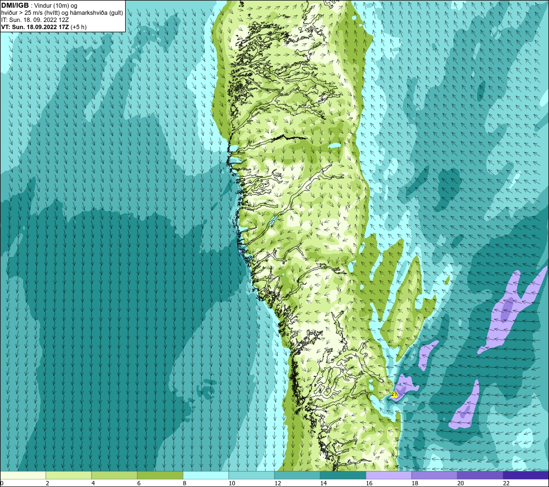Click the legend scale label 10
Image resolution: width=549 pixels, height=487 pixels.
[x=232, y=483]
